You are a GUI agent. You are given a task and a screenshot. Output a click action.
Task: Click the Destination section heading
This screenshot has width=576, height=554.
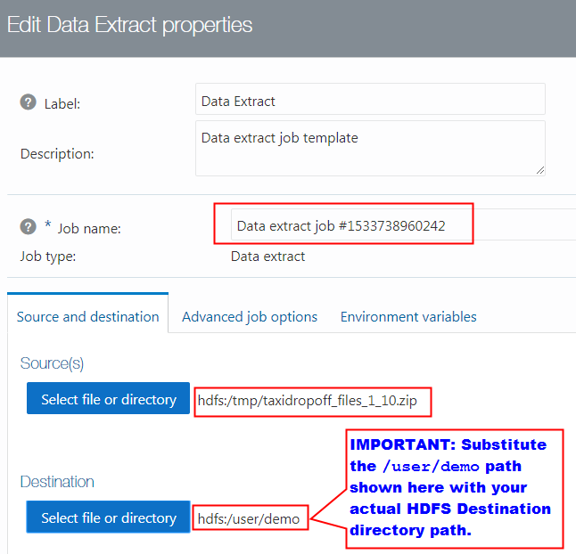(57, 482)
